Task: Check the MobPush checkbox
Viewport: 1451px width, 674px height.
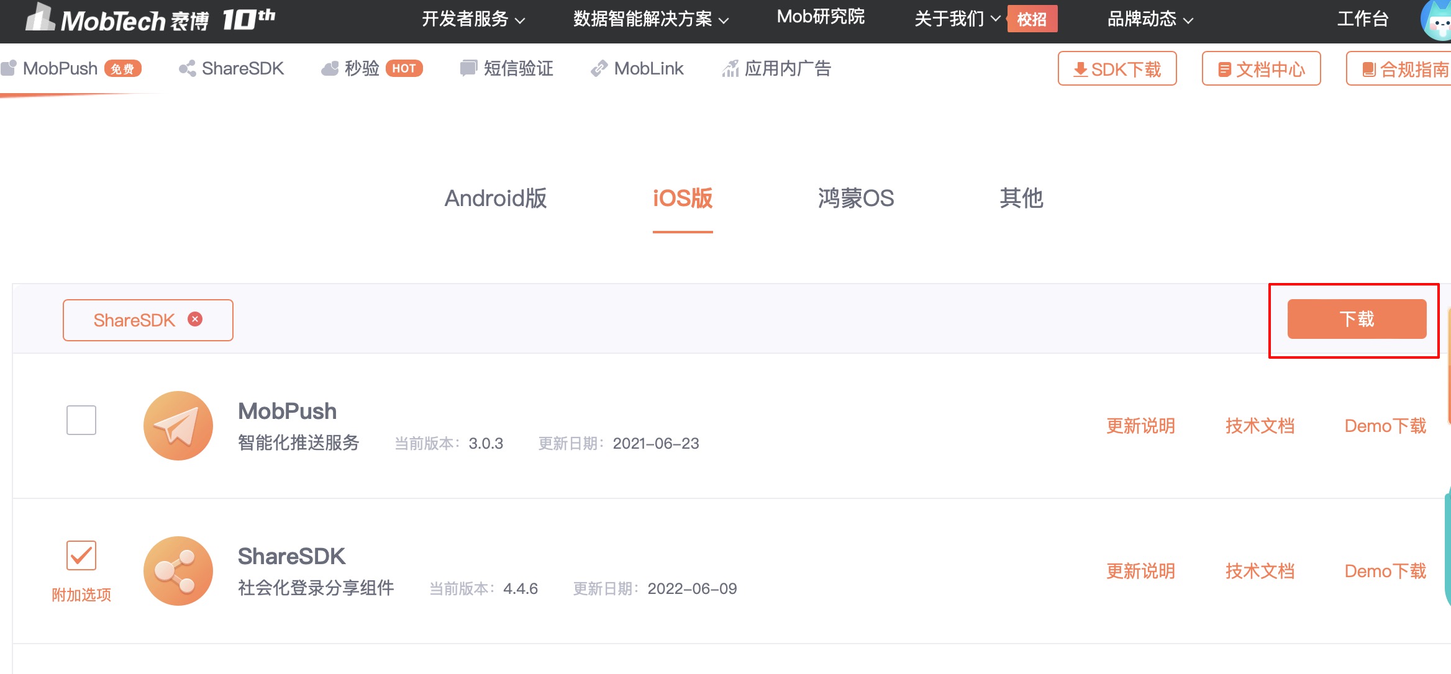Action: (81, 420)
